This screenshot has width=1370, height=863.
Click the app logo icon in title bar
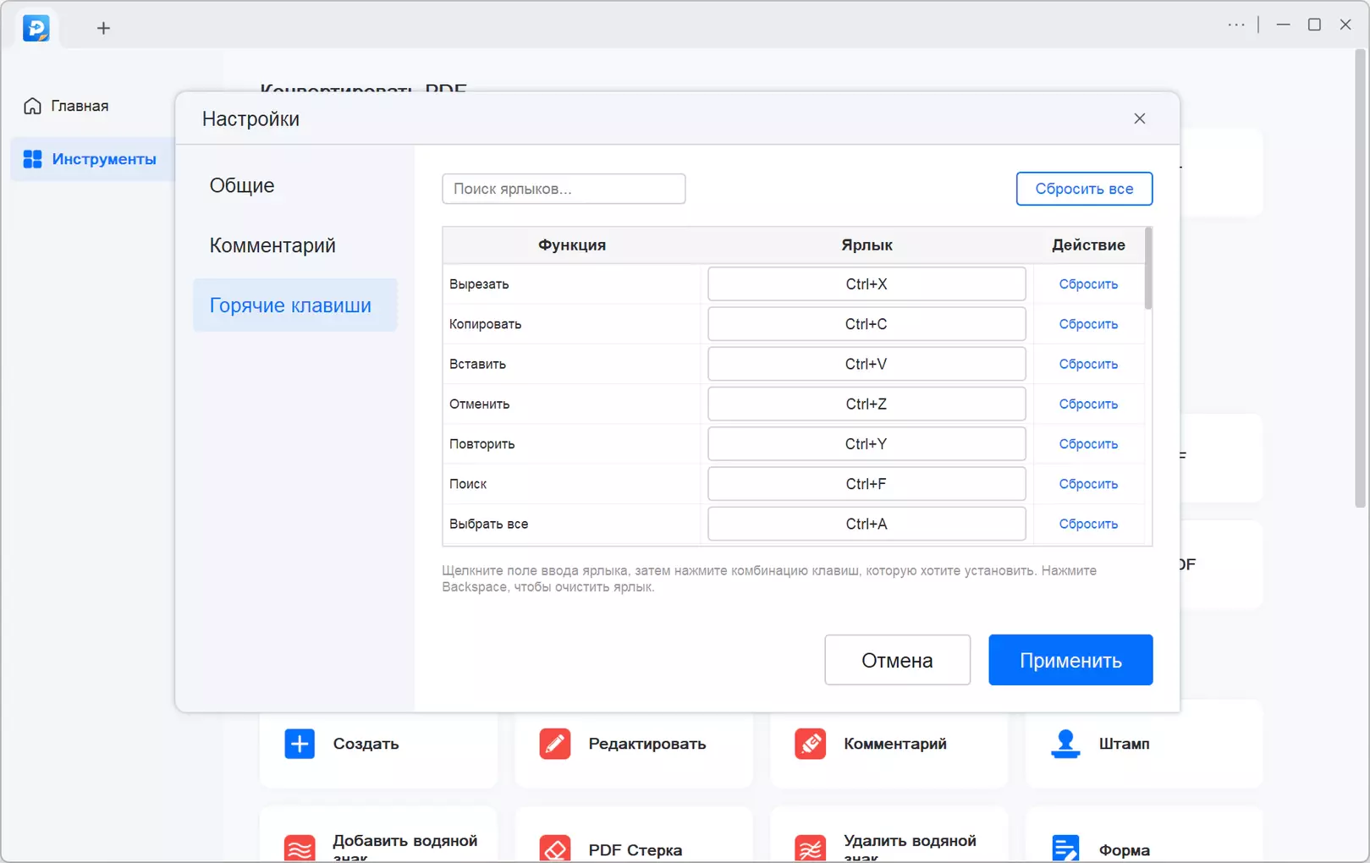point(36,28)
